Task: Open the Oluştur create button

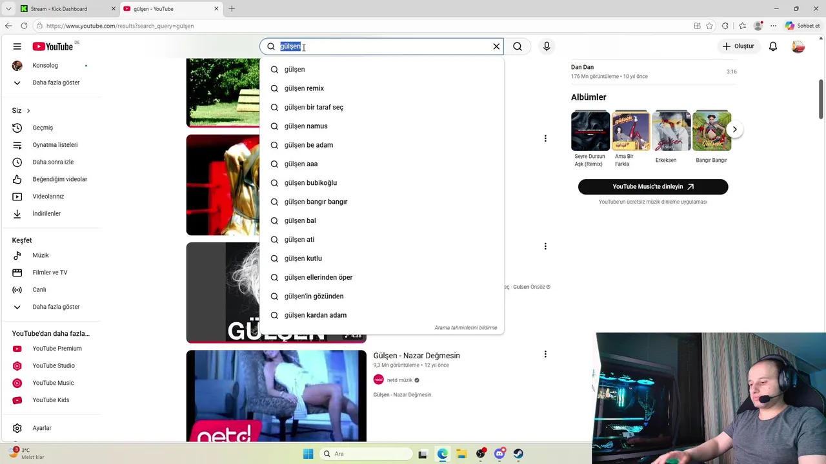Action: (738, 46)
